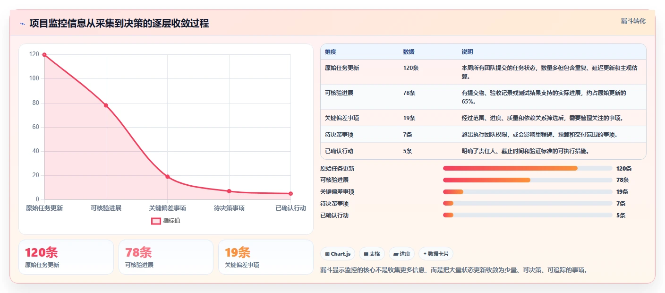
Task: Click the 漏斗转化 label in the header
Action: click(x=633, y=21)
